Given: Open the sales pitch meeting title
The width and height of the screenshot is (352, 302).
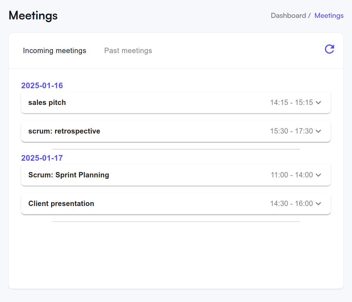Looking at the screenshot, I should [x=47, y=103].
